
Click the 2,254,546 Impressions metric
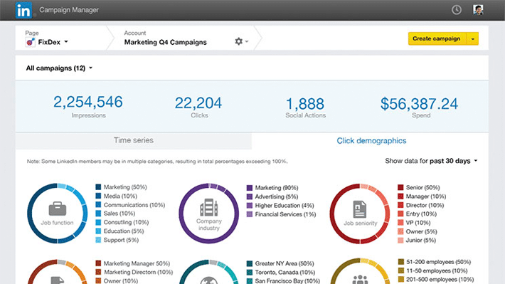coord(88,106)
